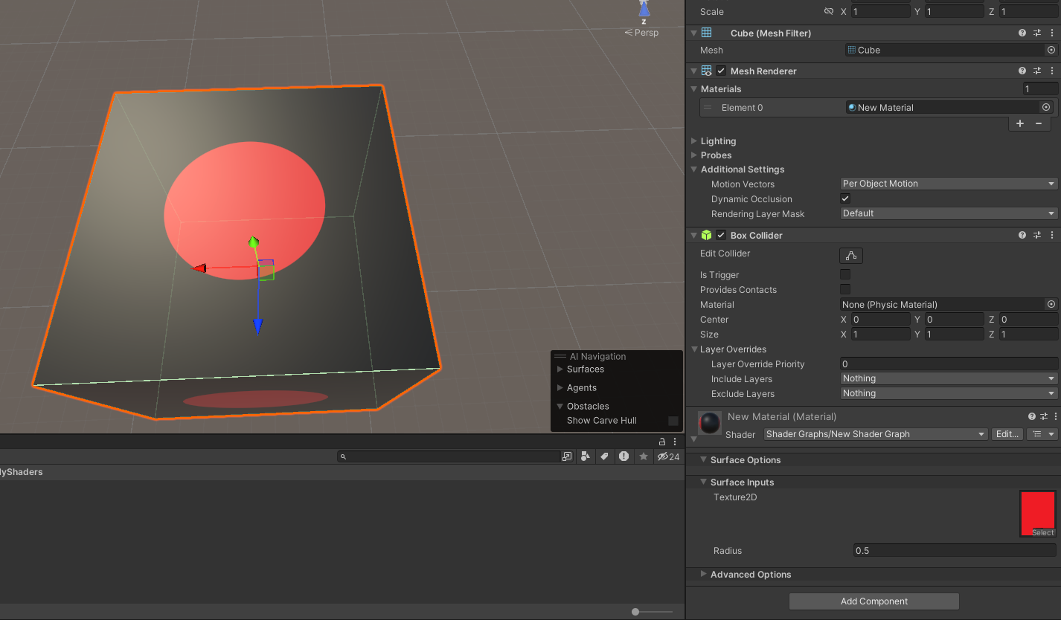Click the Radius value field
The height and width of the screenshot is (620, 1061).
coord(955,551)
